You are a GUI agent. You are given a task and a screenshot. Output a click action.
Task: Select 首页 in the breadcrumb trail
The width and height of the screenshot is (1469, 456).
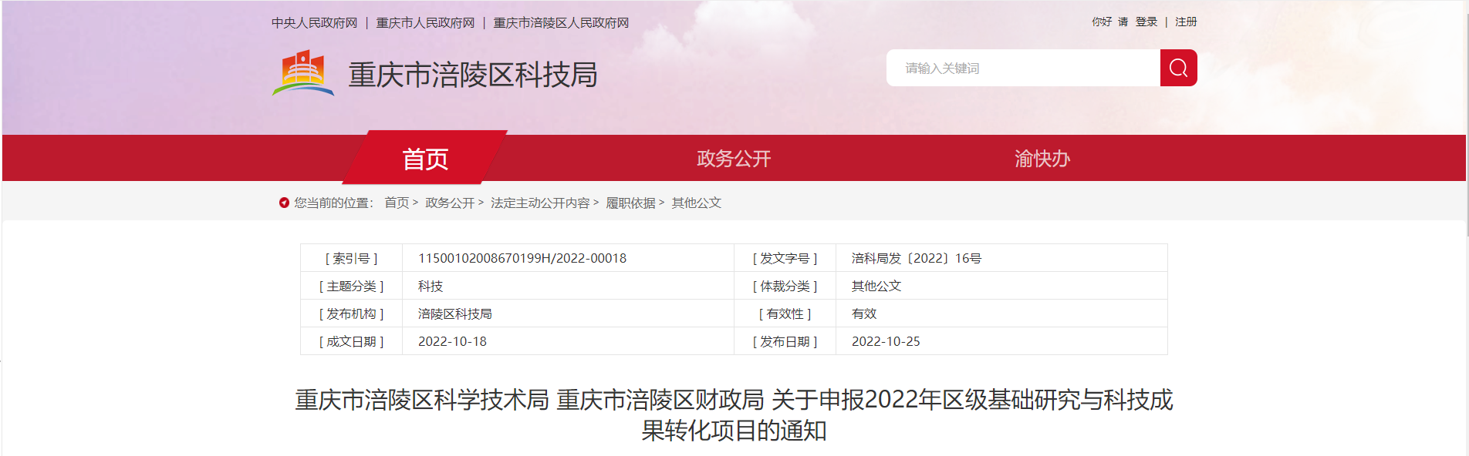[x=397, y=203]
